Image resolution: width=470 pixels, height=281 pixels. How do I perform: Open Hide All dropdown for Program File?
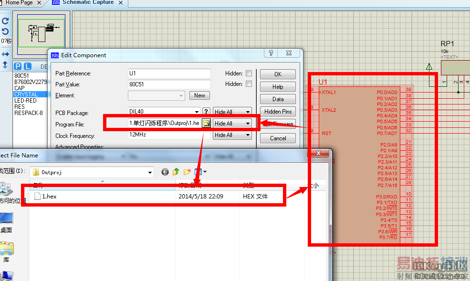tap(232, 124)
